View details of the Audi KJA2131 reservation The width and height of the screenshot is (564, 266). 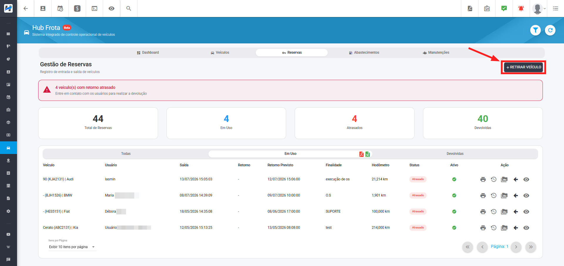526,179
